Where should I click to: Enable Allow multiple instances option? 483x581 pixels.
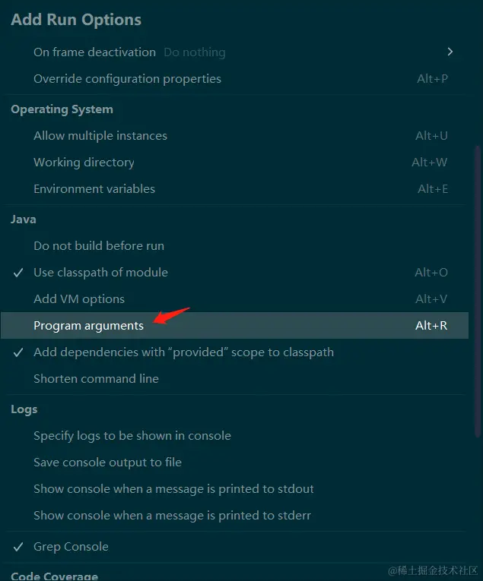100,136
